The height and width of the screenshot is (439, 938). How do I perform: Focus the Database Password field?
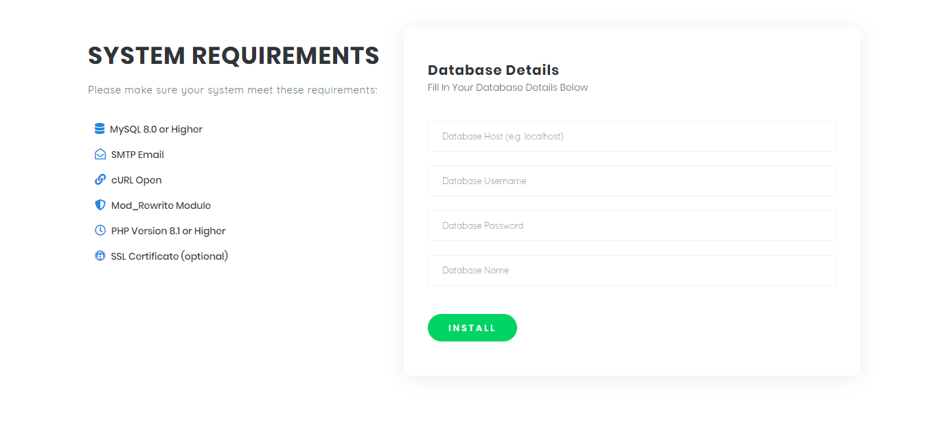coord(632,225)
